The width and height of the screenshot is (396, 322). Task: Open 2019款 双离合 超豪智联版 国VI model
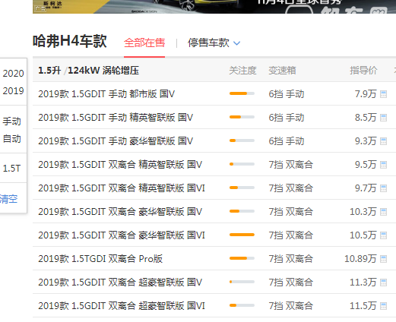[122, 306]
